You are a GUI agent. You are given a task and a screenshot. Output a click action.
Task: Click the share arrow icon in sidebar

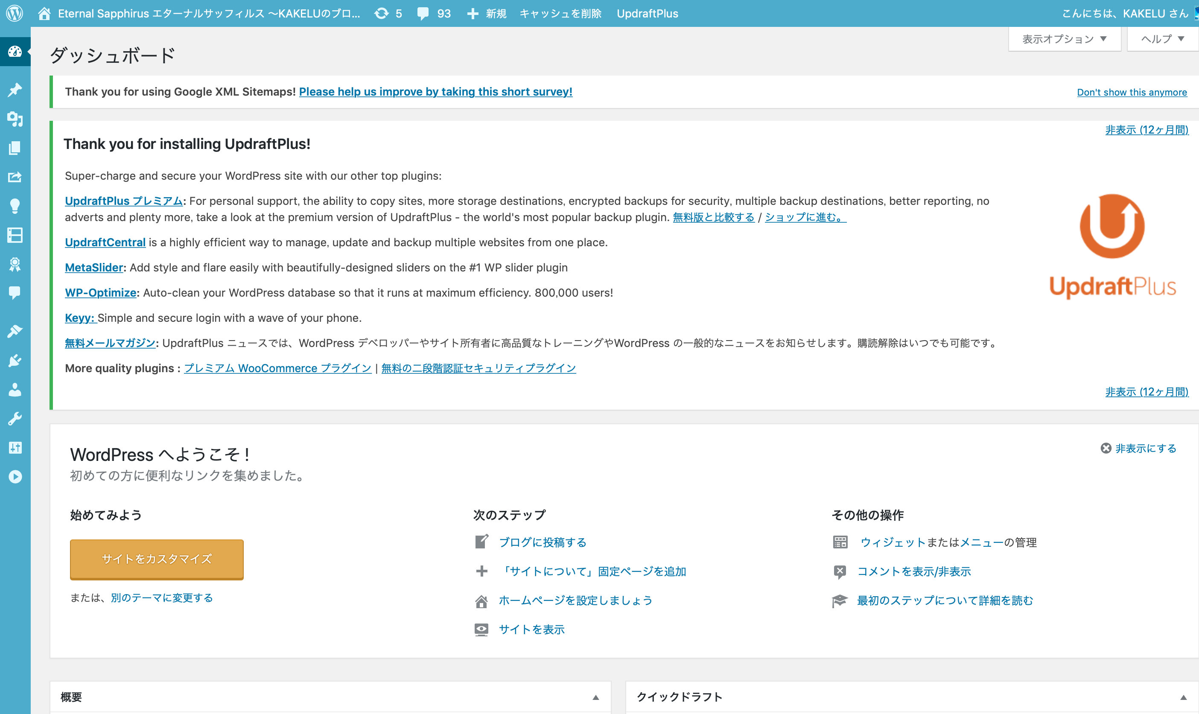[x=15, y=177]
